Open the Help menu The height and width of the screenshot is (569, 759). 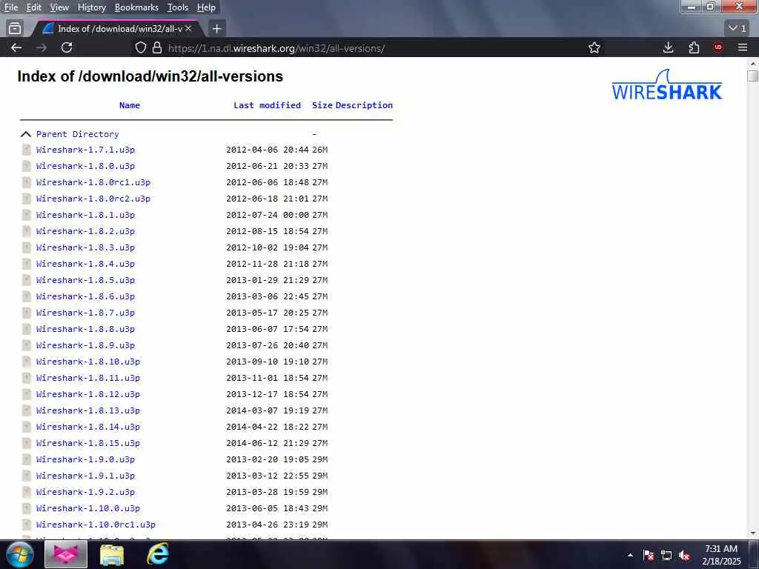click(x=206, y=7)
